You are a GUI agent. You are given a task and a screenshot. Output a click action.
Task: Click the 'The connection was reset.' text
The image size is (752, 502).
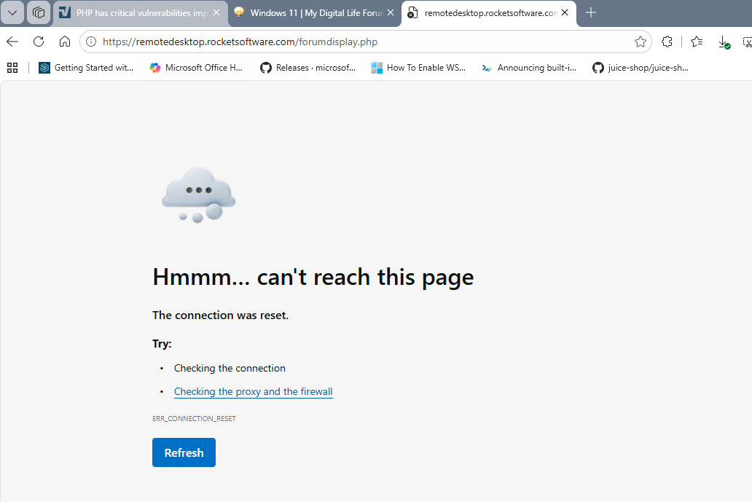(x=221, y=315)
